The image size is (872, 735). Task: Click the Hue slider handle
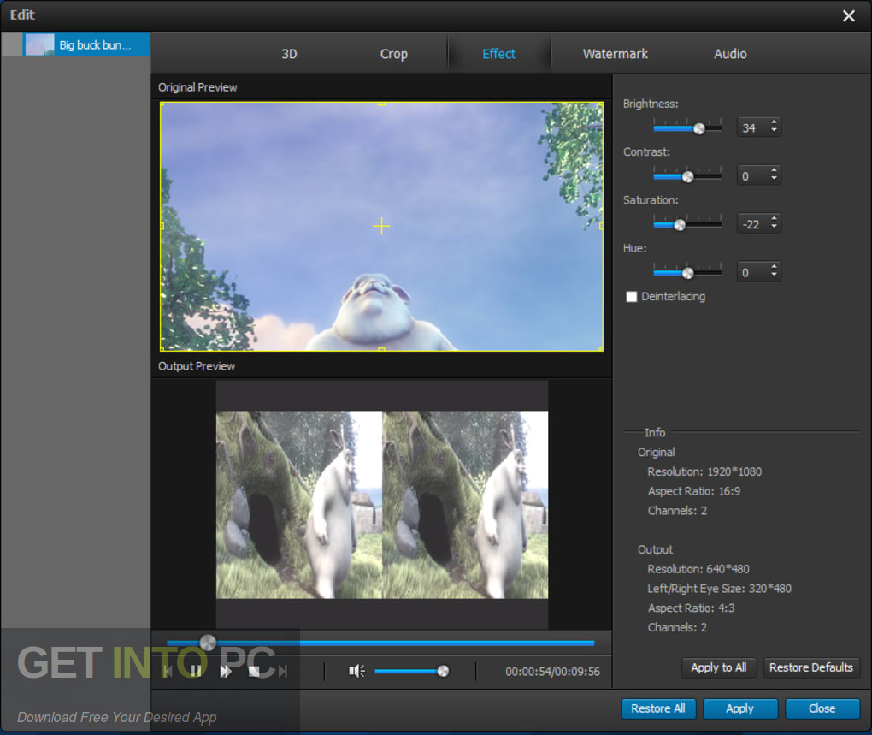(688, 273)
